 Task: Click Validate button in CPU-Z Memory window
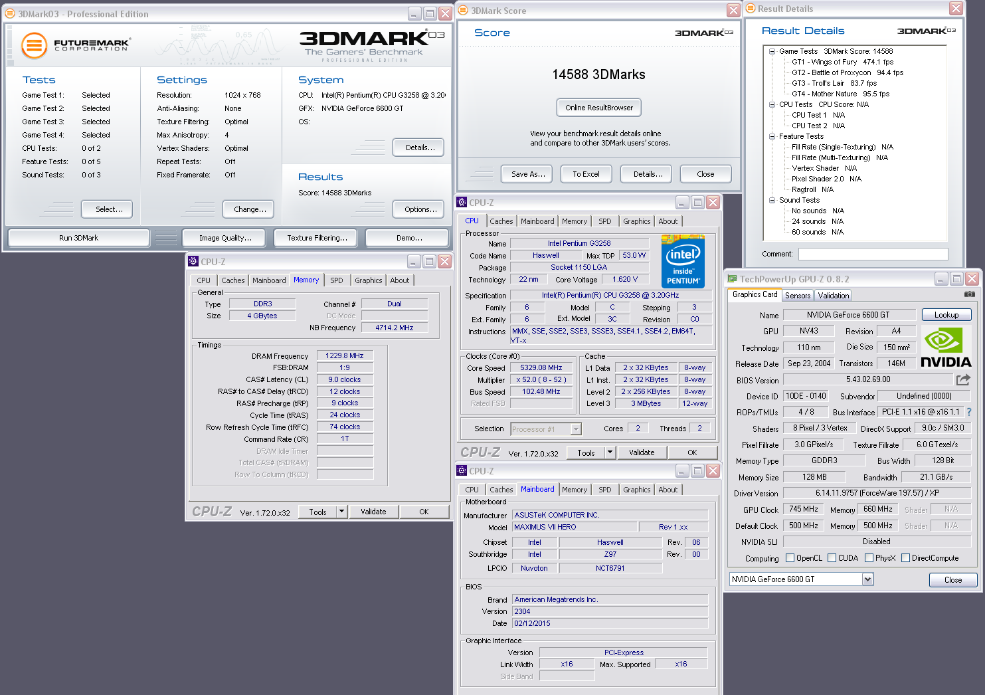(373, 512)
